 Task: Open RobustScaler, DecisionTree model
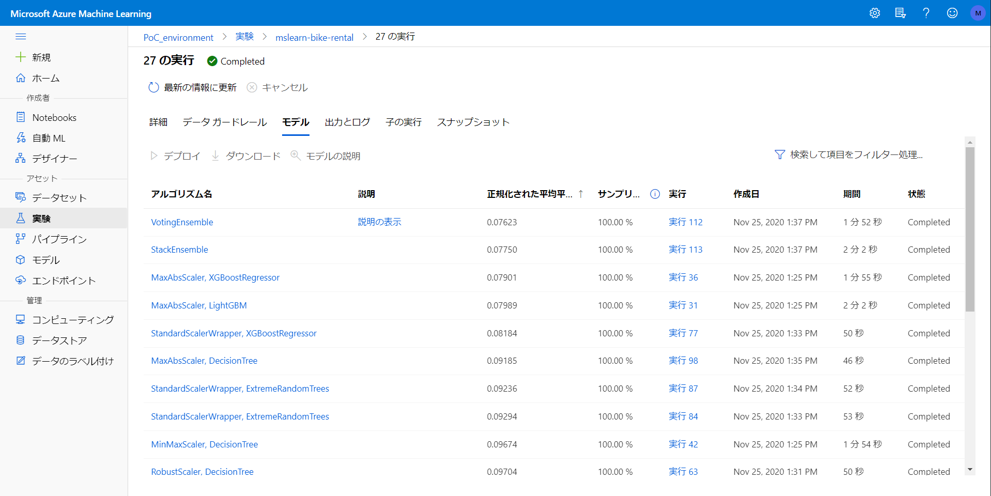[202, 472]
